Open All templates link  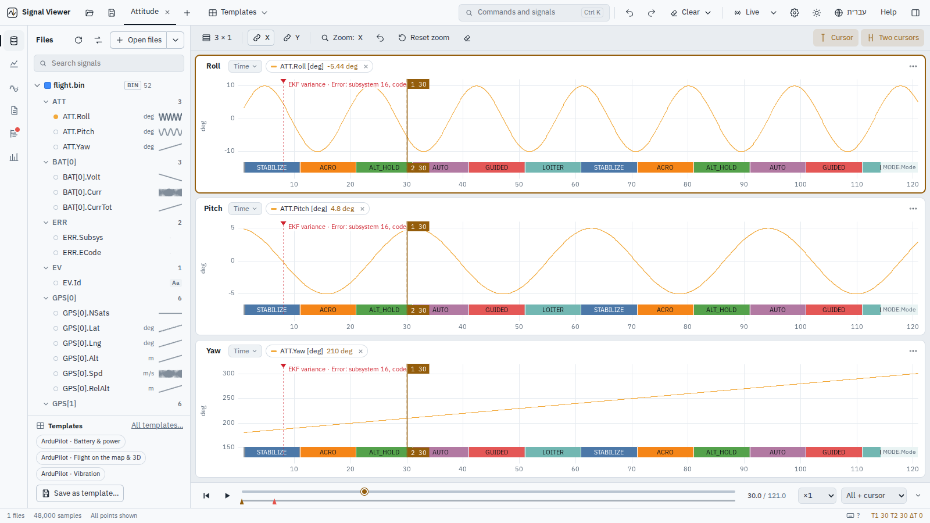click(x=157, y=425)
